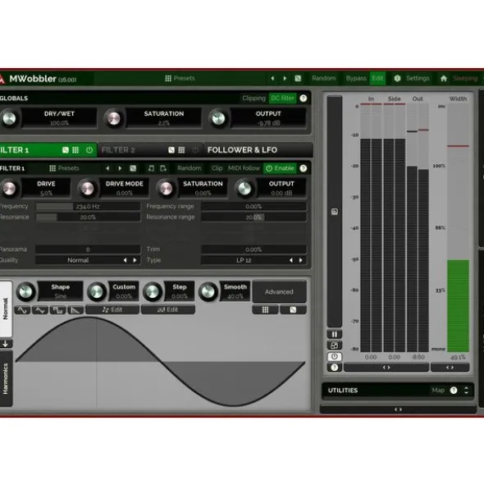Select next Quality option arrow
This screenshot has height=485, width=484.
135,260
